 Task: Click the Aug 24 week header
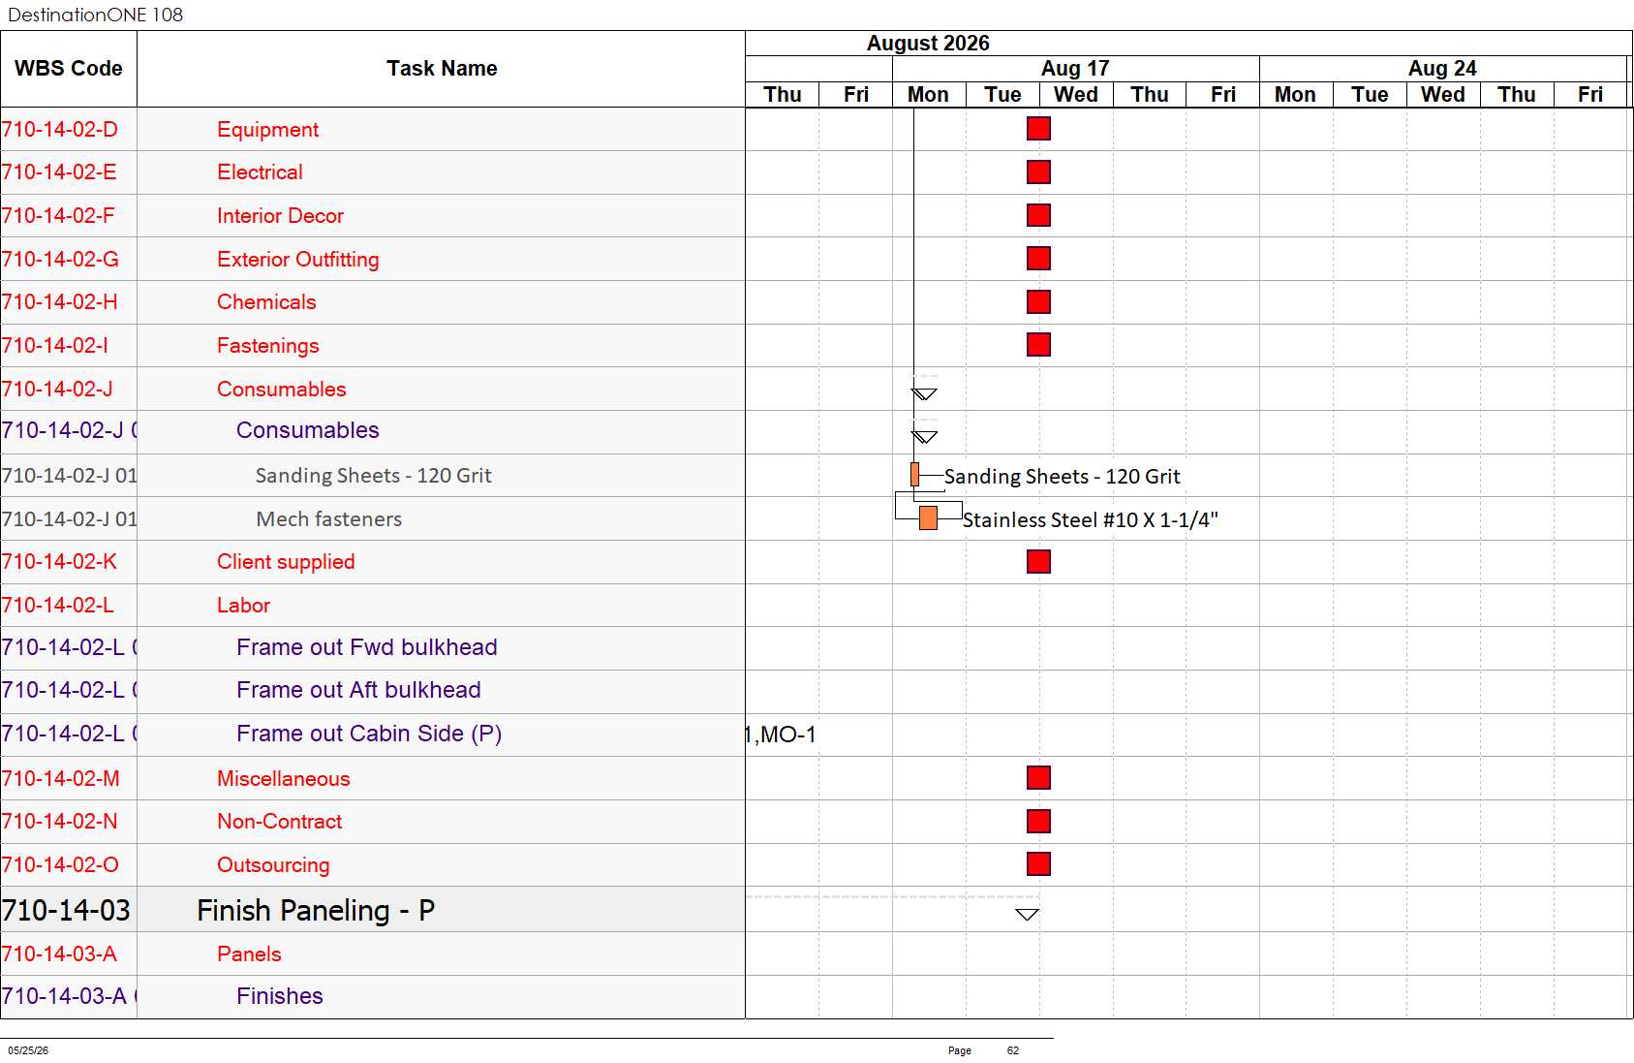pyautogui.click(x=1442, y=69)
